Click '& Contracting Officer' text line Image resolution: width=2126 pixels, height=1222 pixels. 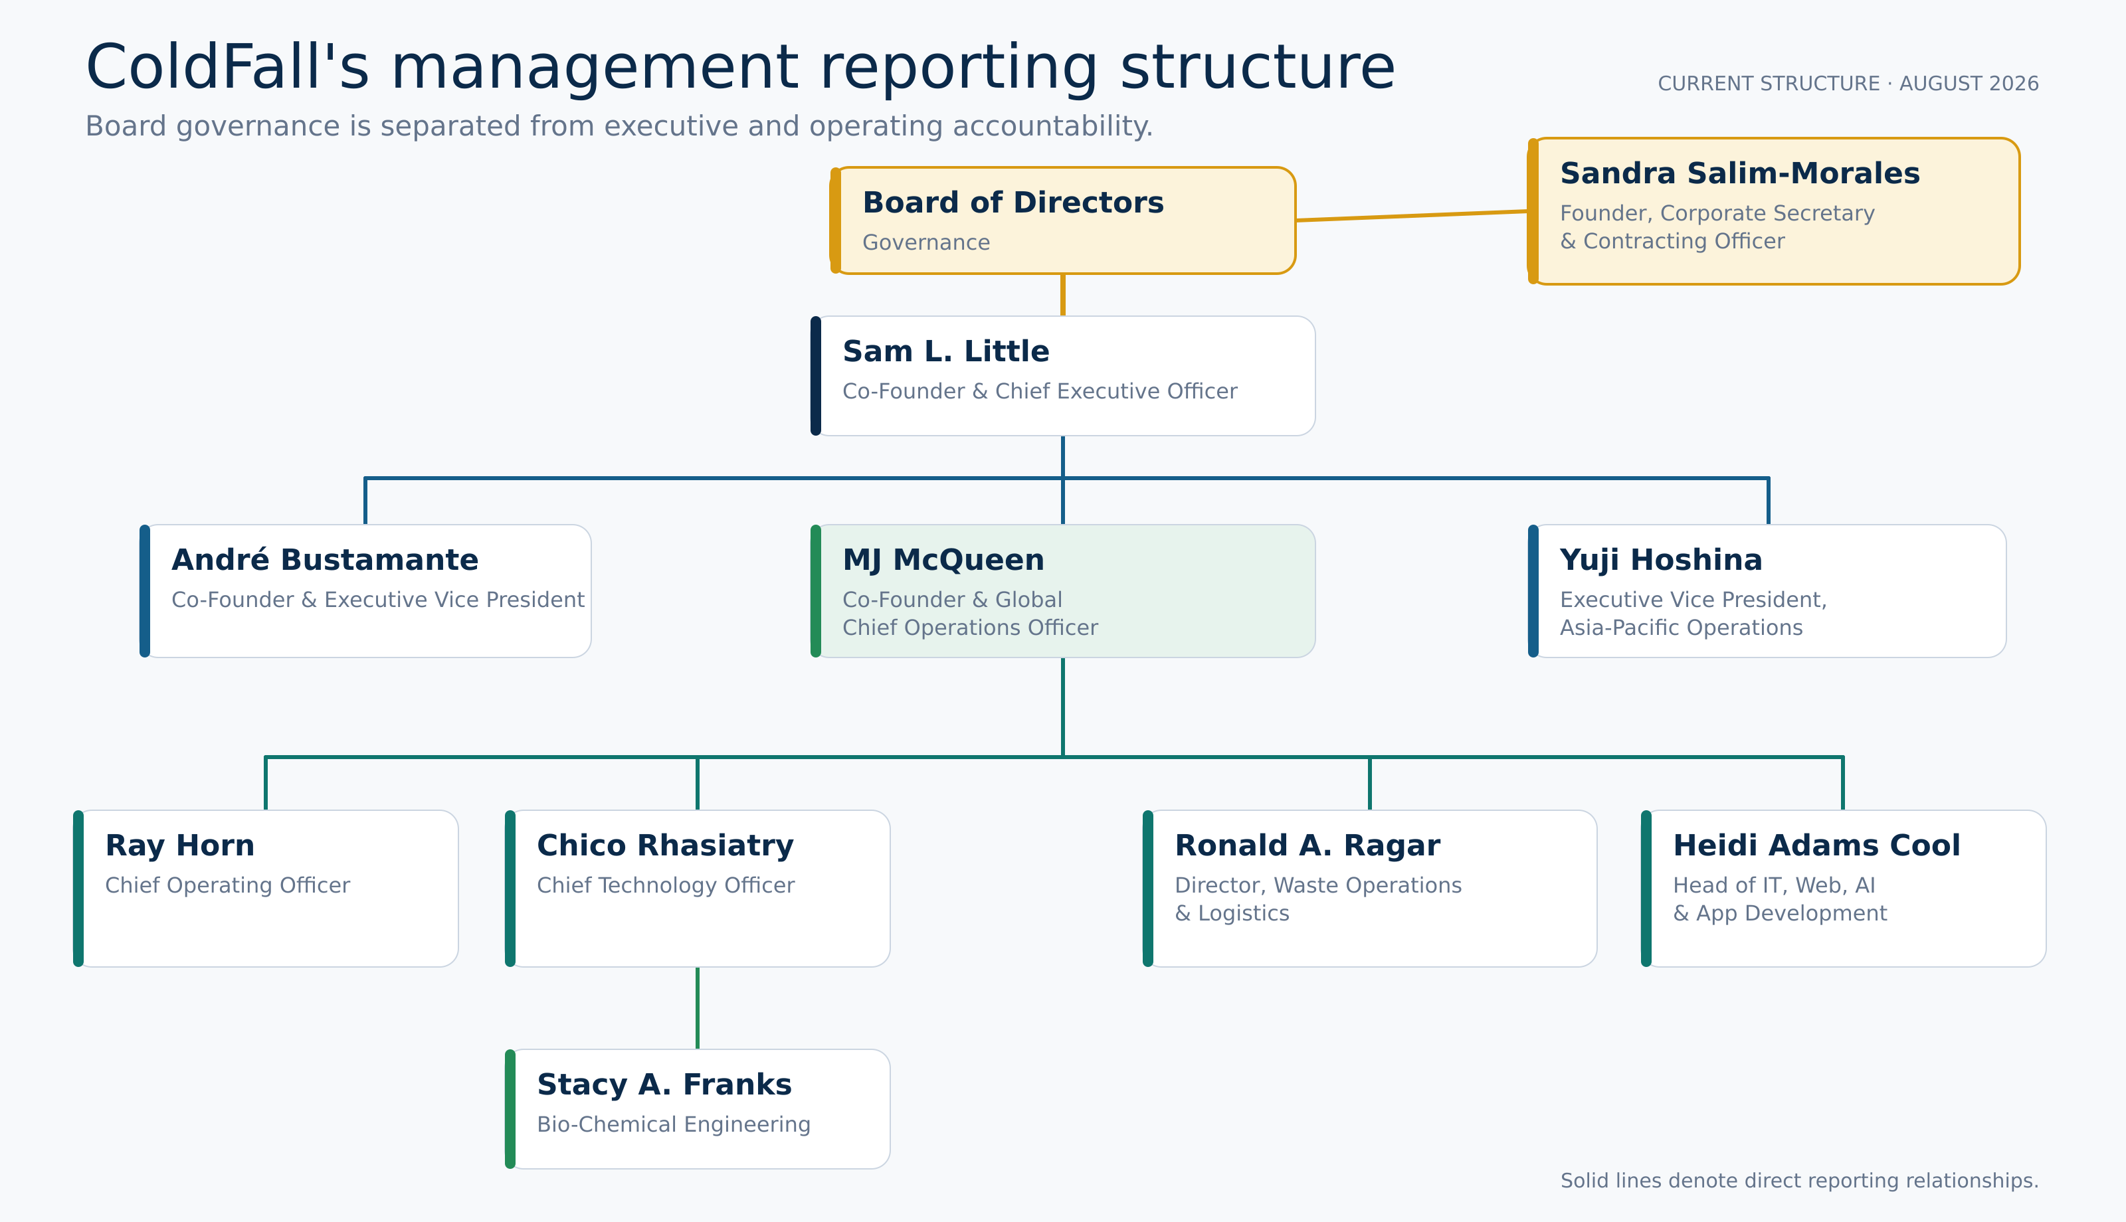click(x=1672, y=241)
